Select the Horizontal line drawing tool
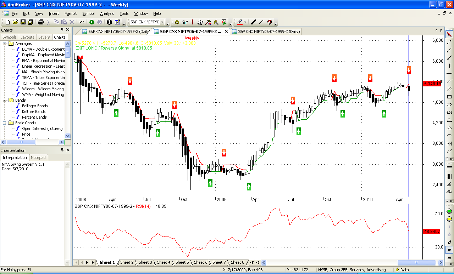The width and height of the screenshot is (454, 274). pyautogui.click(x=449, y=73)
